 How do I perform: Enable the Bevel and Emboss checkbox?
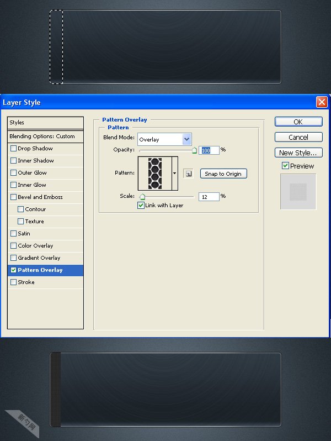coord(13,197)
